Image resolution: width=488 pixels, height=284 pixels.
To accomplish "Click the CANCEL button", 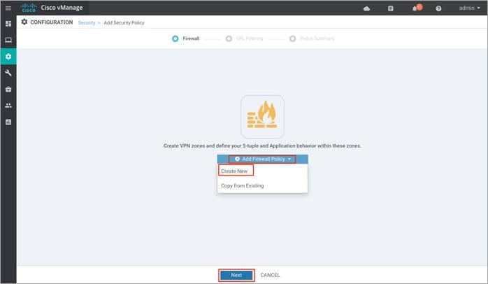I will point(270,275).
